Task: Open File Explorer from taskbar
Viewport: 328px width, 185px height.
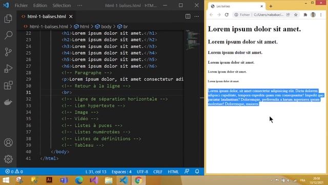Action: pos(109,180)
